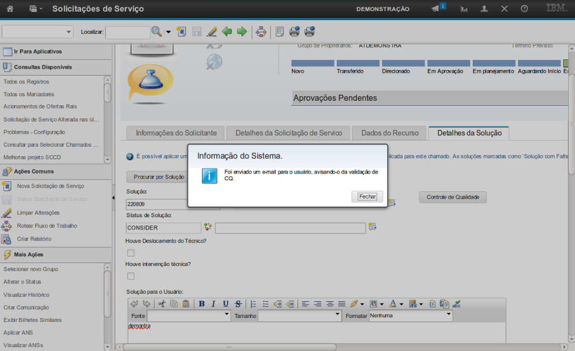Open the bulletin board megaphone icon
Image resolution: width=575 pixels, height=351 pixels.
pos(436,9)
